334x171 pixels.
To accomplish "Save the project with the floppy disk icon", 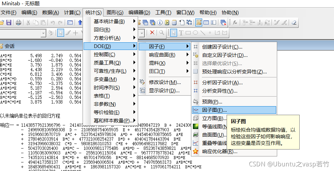I will [9, 22].
